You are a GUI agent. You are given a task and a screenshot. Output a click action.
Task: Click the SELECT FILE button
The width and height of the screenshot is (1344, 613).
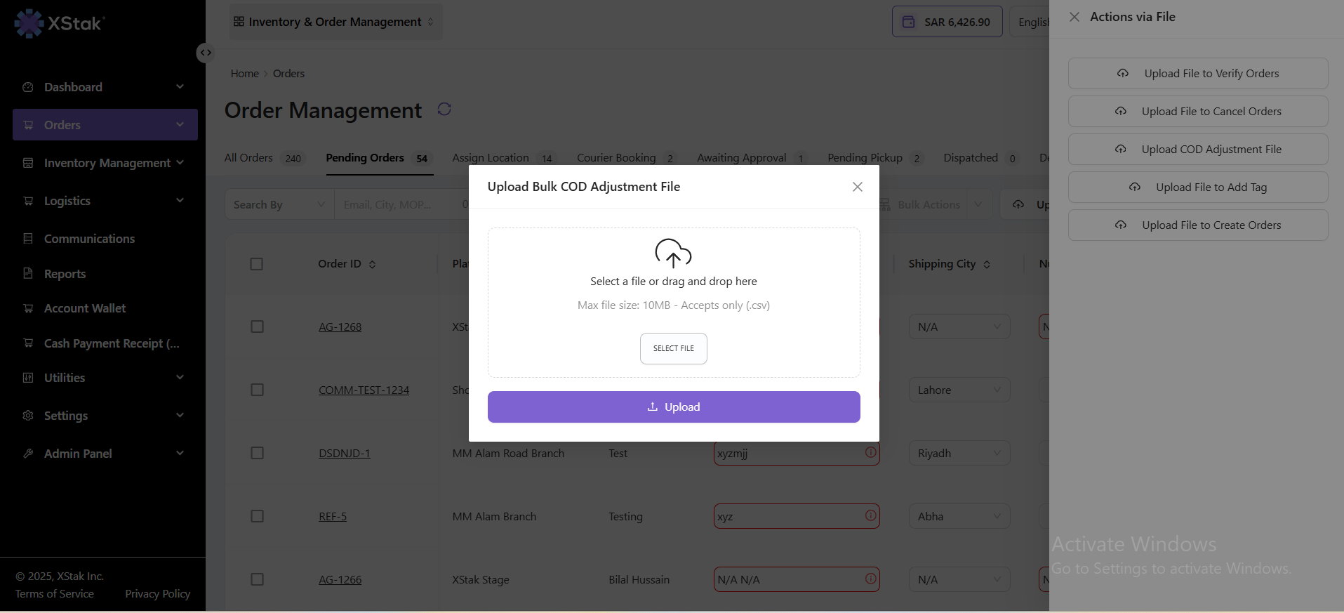click(673, 348)
